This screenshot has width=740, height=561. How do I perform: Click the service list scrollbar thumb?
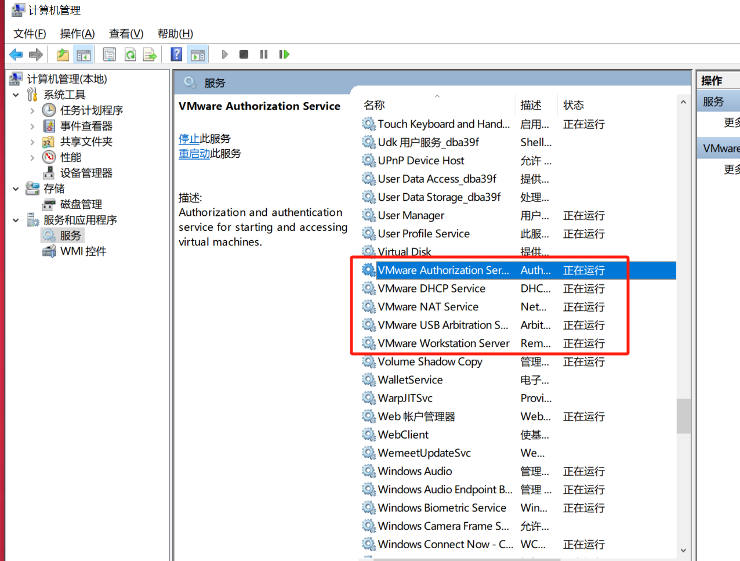click(683, 416)
